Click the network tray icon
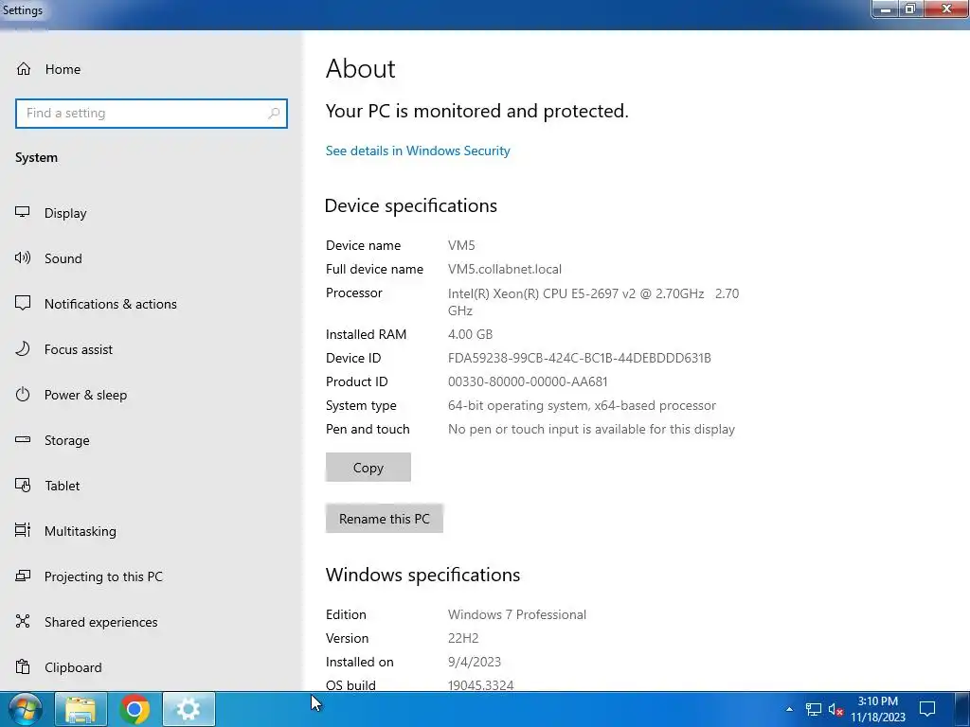Screen dimensions: 970x727 pos(814,709)
